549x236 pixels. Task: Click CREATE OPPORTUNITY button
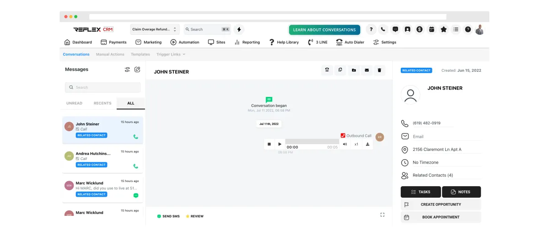coord(441,204)
